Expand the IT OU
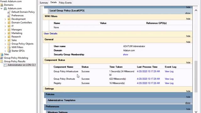Image resolution: width=201 pixels, height=113 pixels. coord(5,26)
